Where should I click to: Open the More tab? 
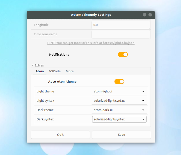coord(70,71)
